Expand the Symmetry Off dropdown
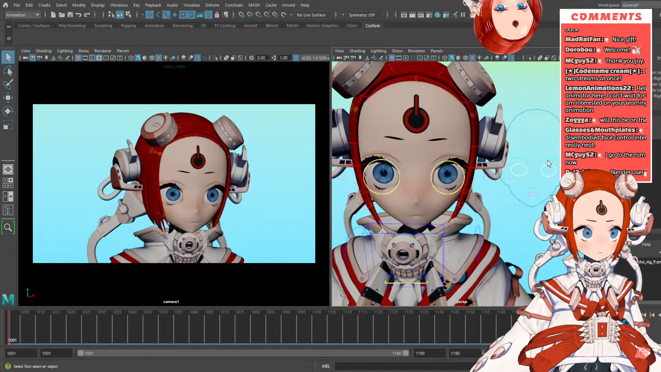The width and height of the screenshot is (661, 372). [361, 15]
